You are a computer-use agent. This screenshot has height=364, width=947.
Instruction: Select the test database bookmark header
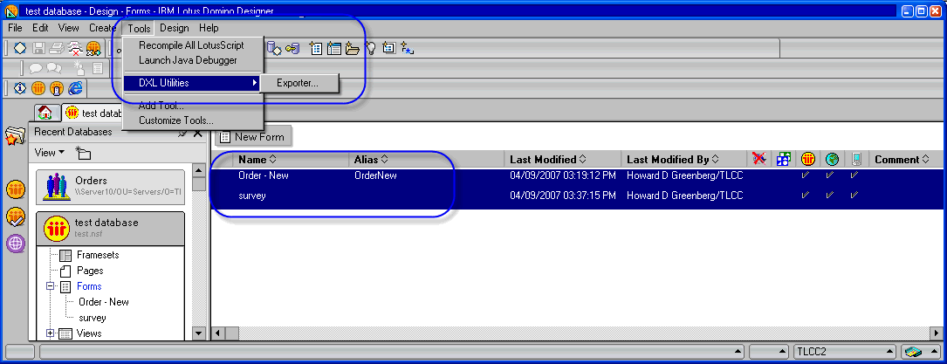[110, 228]
